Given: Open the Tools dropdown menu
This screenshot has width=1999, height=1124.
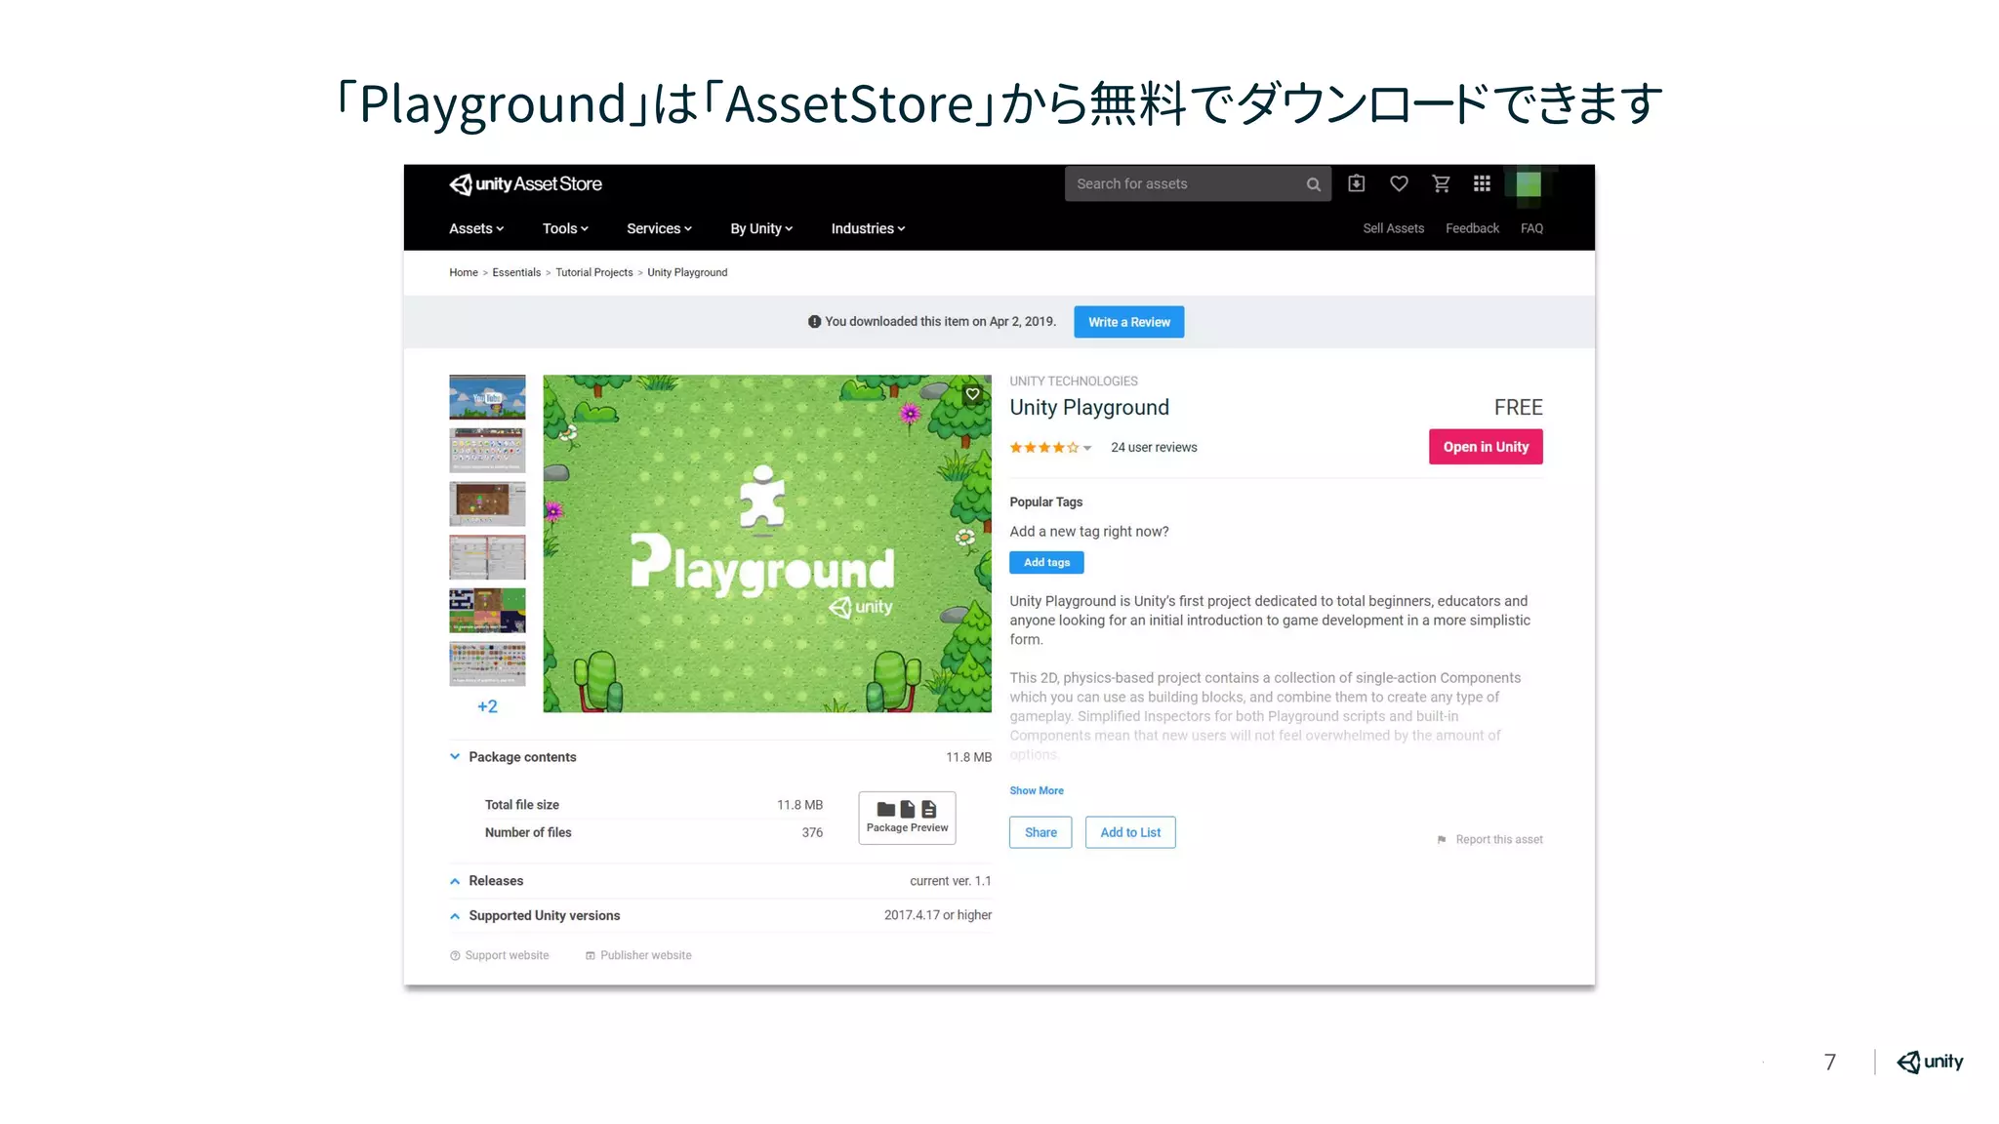Looking at the screenshot, I should [x=565, y=228].
